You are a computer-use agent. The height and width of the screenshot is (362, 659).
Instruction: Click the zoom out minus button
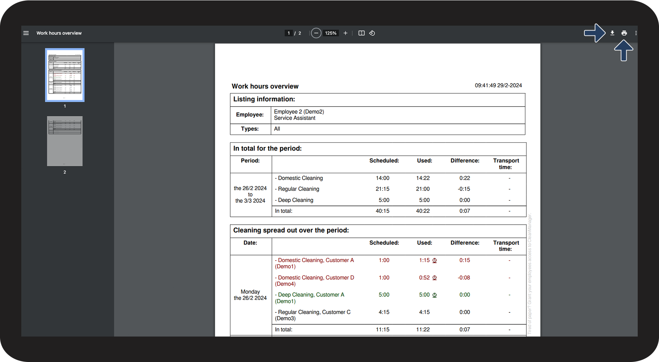click(316, 33)
